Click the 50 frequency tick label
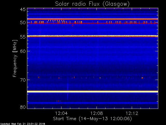The height and width of the screenshot is (125, 166). tap(23, 23)
